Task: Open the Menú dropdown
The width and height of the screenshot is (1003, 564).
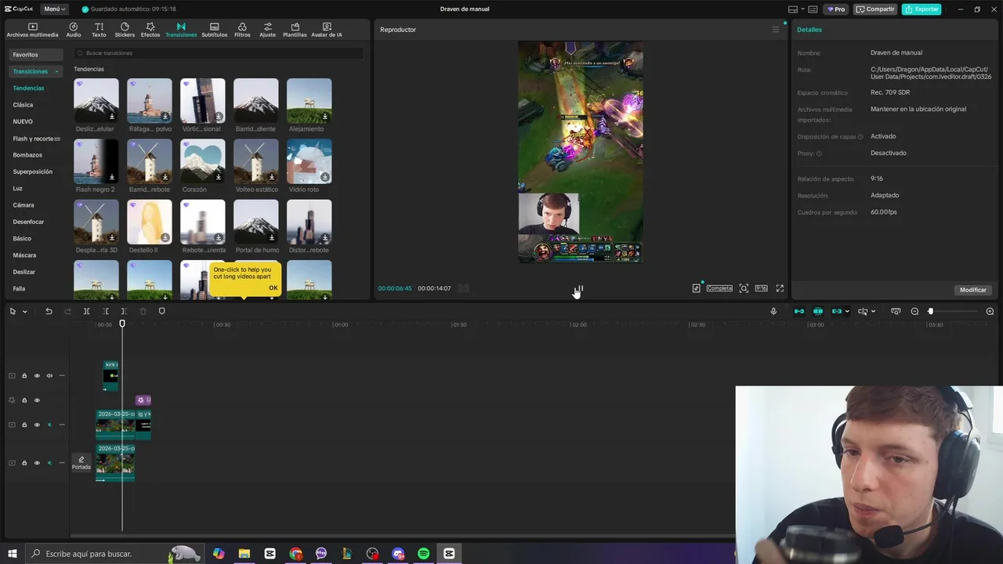Action: [54, 9]
